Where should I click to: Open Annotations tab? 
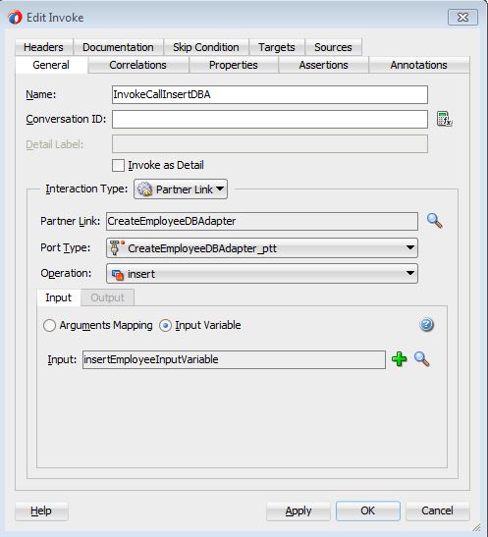419,65
